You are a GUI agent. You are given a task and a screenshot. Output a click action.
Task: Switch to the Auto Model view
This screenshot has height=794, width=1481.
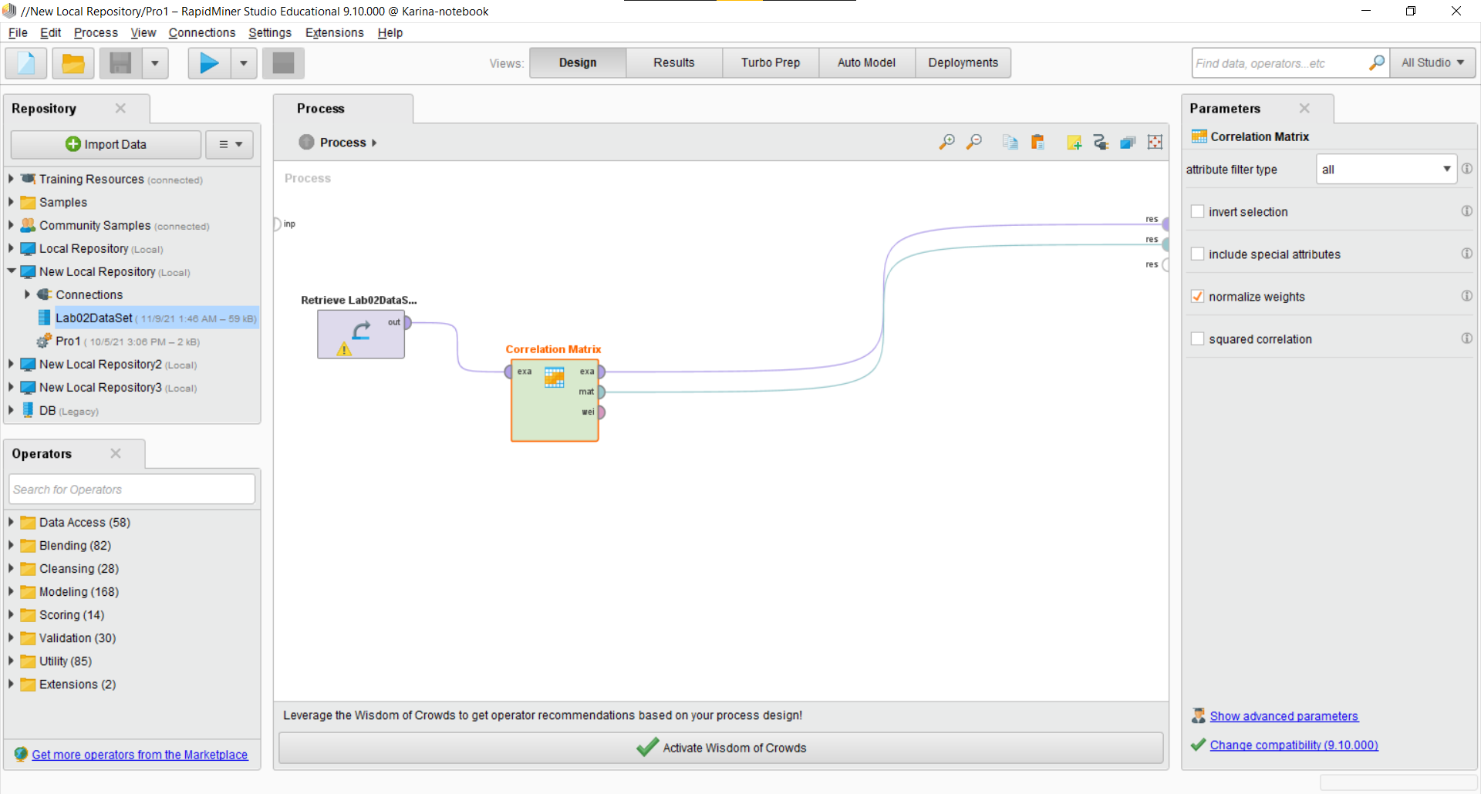click(x=866, y=62)
